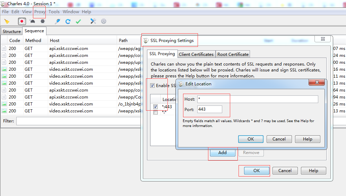Close the Edit Location dialog

coord(317,82)
